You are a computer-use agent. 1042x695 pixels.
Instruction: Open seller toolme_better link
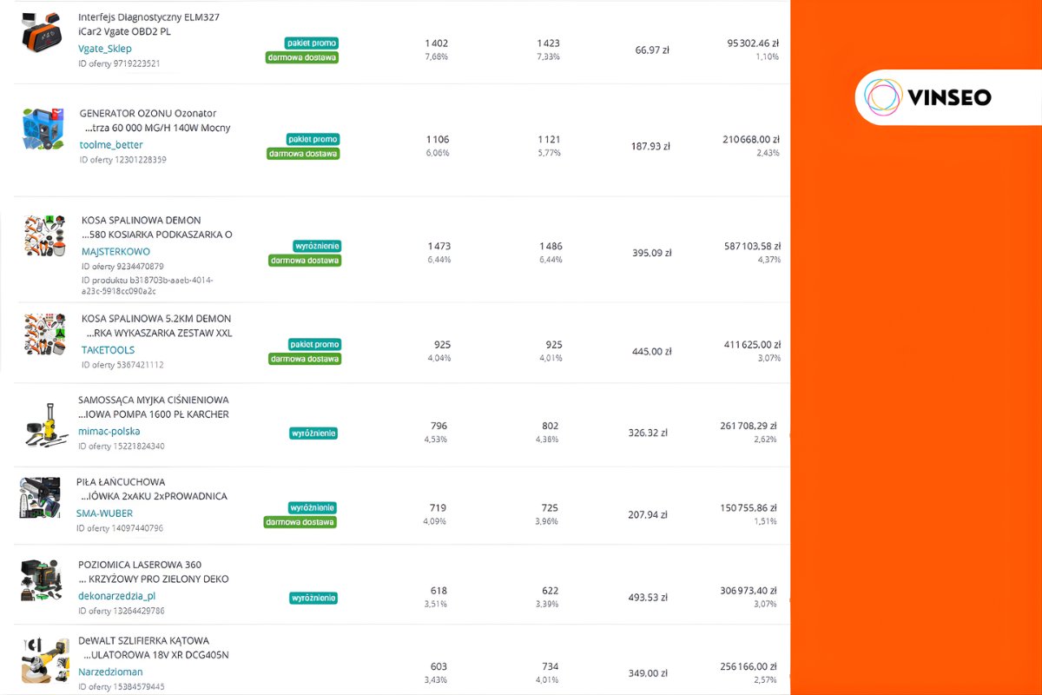point(111,145)
